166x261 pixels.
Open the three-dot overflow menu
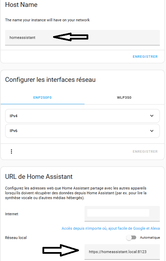[11, 151]
